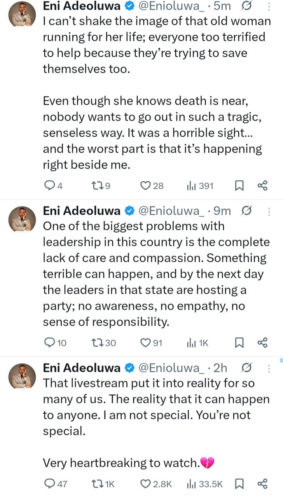
Task: Like the tweet with 2.8K likes
Action: coord(145,484)
